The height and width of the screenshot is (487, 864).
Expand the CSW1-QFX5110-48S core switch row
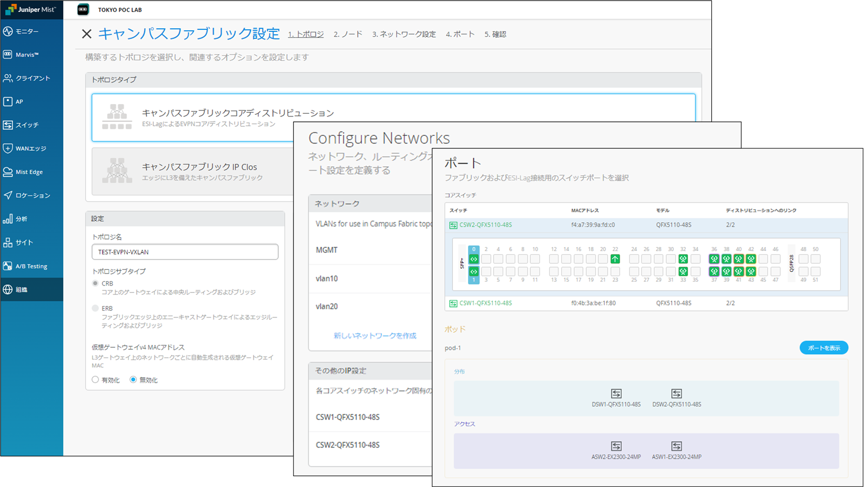[485, 303]
